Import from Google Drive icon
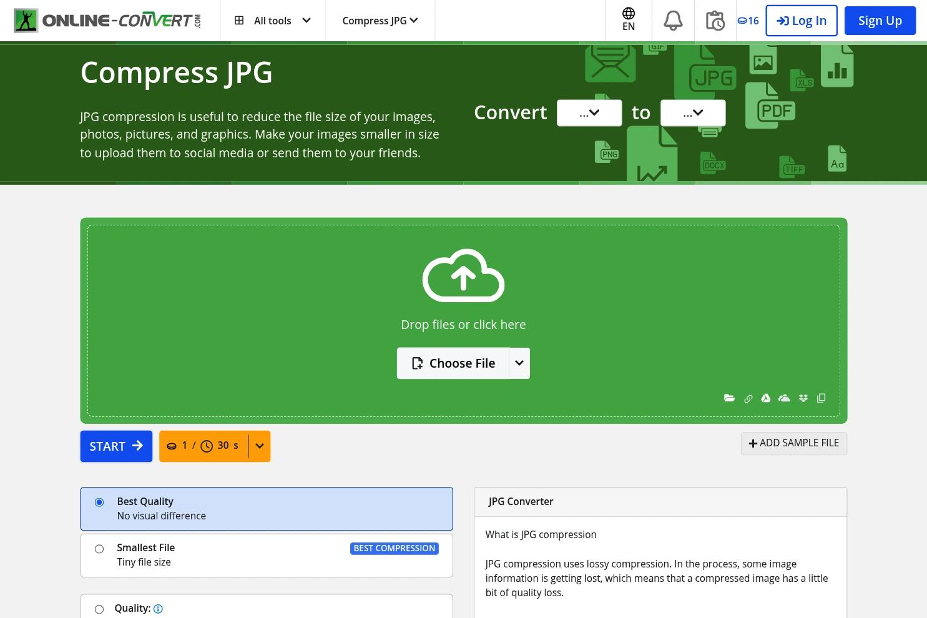The height and width of the screenshot is (618, 927). [766, 398]
